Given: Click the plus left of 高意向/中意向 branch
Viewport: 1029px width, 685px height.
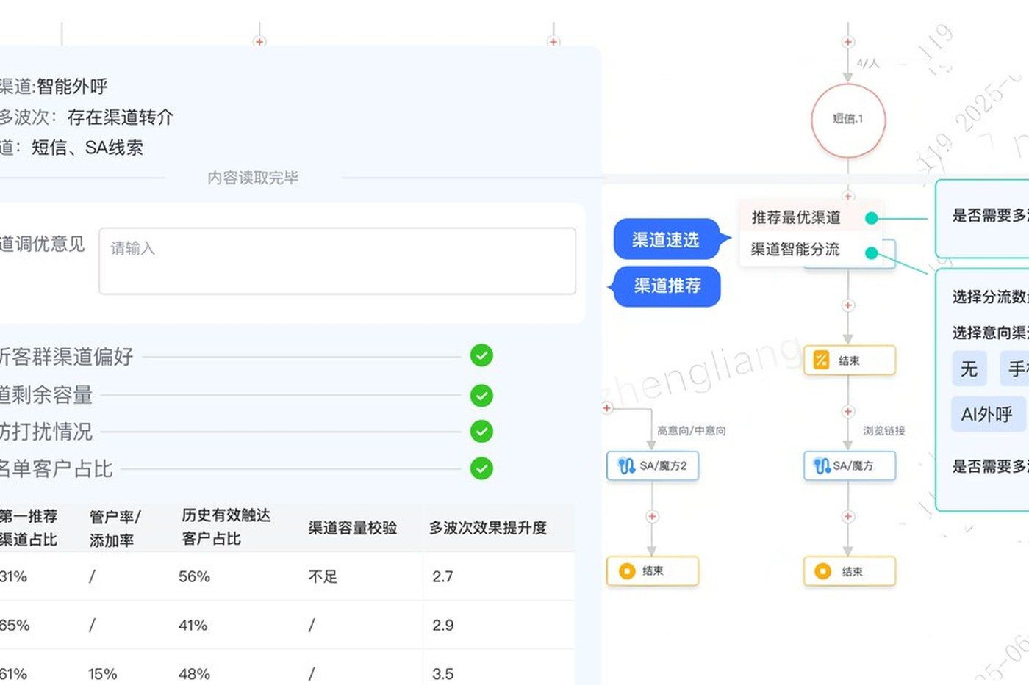Looking at the screenshot, I should click(607, 408).
